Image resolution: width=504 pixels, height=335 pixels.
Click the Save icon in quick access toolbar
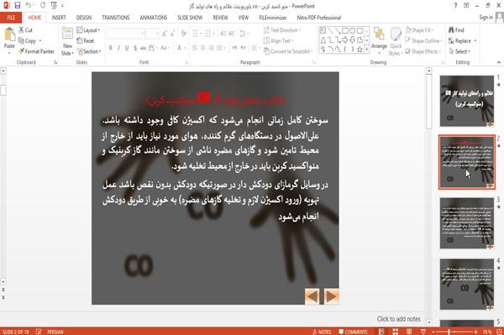(18, 6)
